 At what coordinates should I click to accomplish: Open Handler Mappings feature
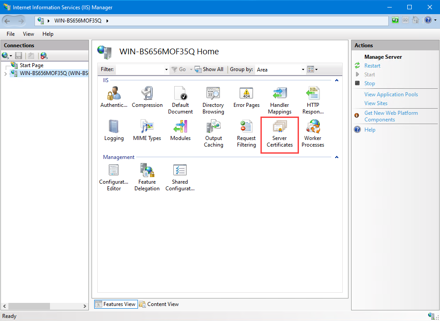(279, 100)
